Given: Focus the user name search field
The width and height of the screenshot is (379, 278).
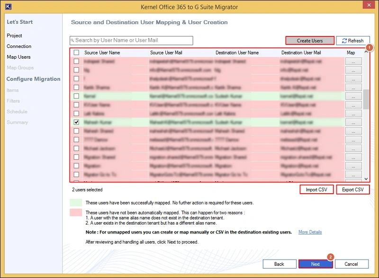Looking at the screenshot, I should pos(133,41).
